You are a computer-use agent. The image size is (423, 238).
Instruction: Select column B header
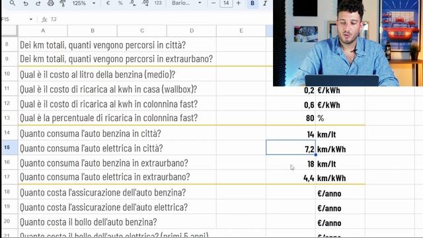(93, 31)
